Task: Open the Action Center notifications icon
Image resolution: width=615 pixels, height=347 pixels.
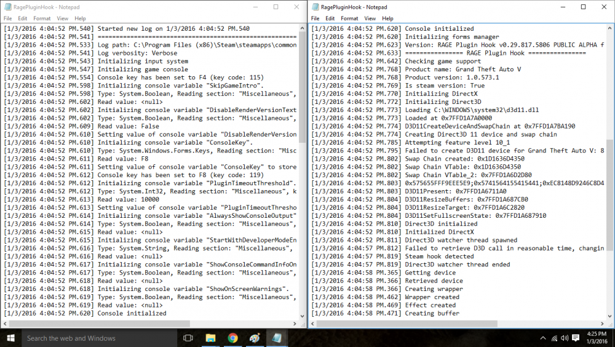Action: click(x=576, y=338)
